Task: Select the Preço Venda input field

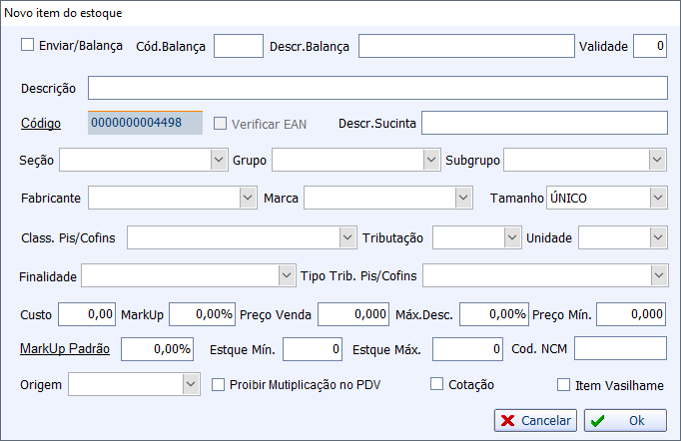Action: point(353,314)
